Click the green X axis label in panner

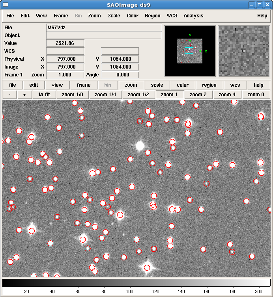pos(206,51)
